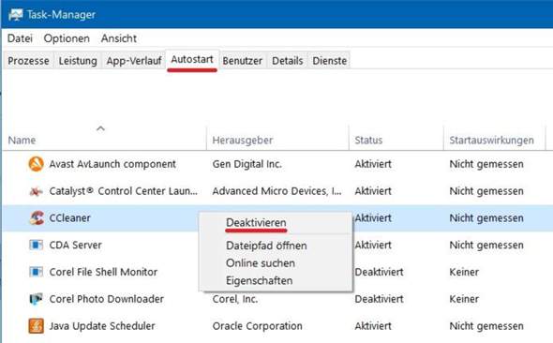Choose Dateipfad öffnen in context menu

click(266, 246)
